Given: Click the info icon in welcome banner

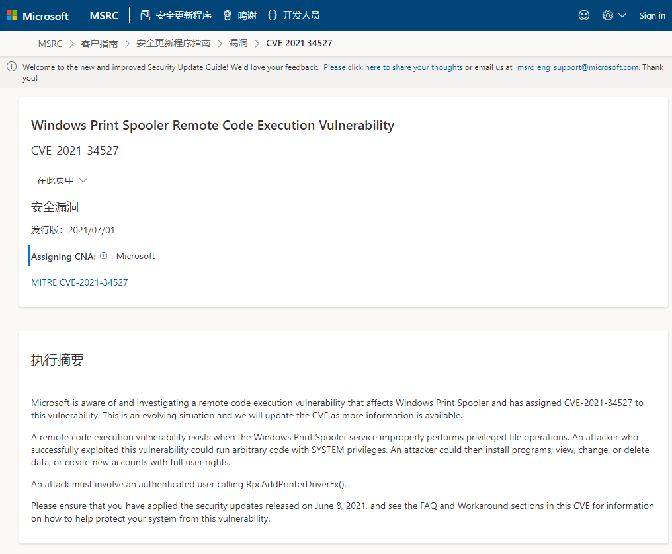Looking at the screenshot, I should click(12, 67).
